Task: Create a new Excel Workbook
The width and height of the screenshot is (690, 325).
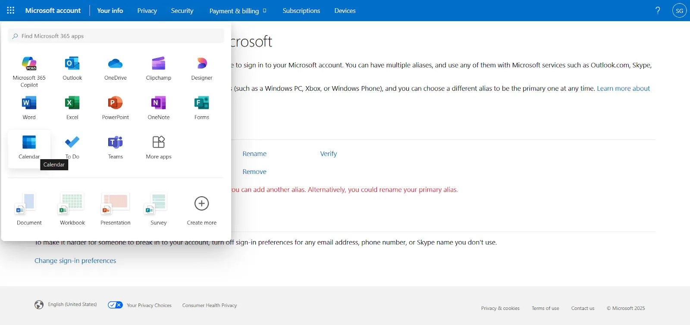Action: pos(72,209)
